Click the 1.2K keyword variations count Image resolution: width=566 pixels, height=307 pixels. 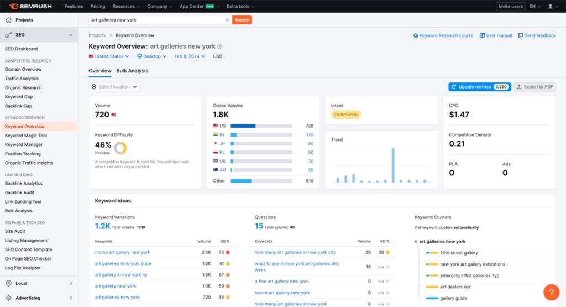(x=102, y=226)
